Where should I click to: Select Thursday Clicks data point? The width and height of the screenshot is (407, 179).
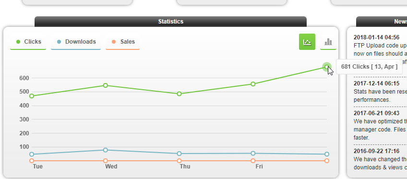pos(179,94)
